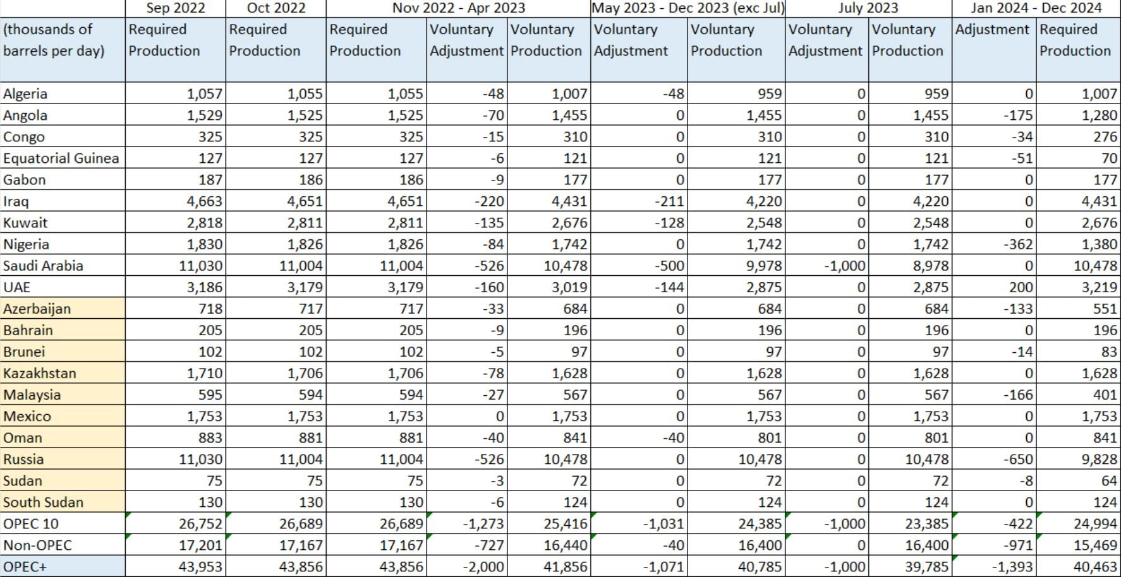Click the Oman country cell
The width and height of the screenshot is (1121, 577).
point(63,437)
